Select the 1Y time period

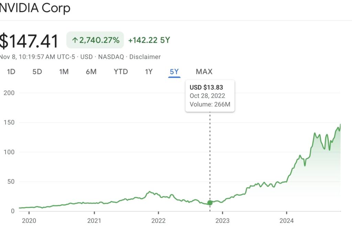point(148,72)
